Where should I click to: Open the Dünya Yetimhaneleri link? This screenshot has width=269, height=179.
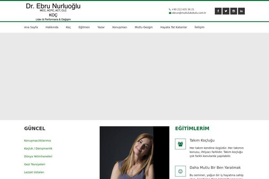point(38,156)
